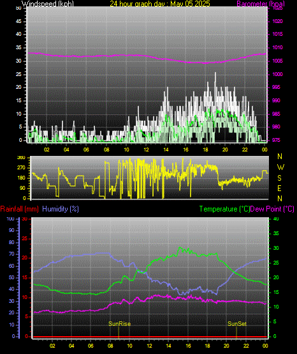Click the 35 temperature scale value

276,233
